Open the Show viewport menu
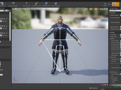121x90 pixels. coord(29,9)
